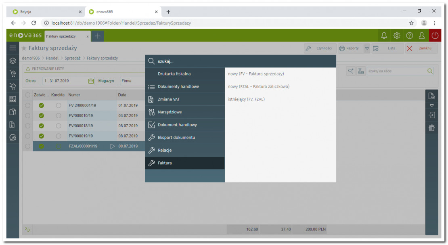Expand the Raporty dropdown arrow
The width and height of the screenshot is (448, 245).
[x=367, y=48]
